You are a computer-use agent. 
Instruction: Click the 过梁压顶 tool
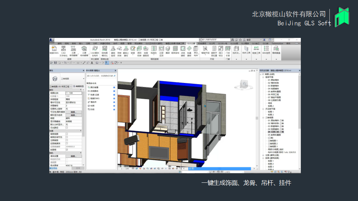pyautogui.click(x=161, y=51)
